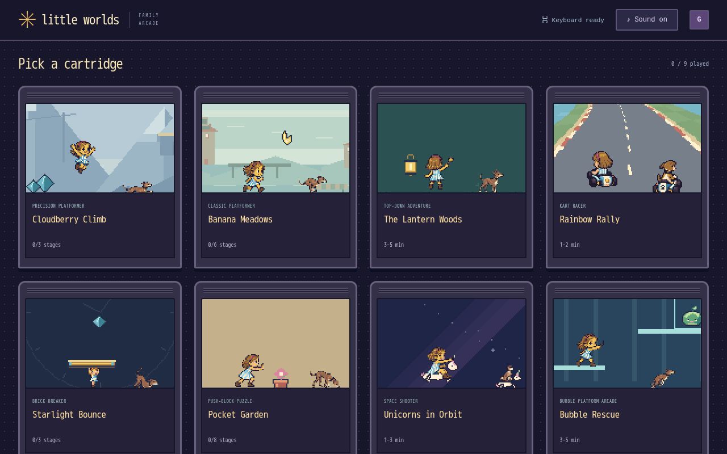Screen dimensions: 727x454
Task: Click the little worlds starburst logo icon
Action: tap(27, 20)
